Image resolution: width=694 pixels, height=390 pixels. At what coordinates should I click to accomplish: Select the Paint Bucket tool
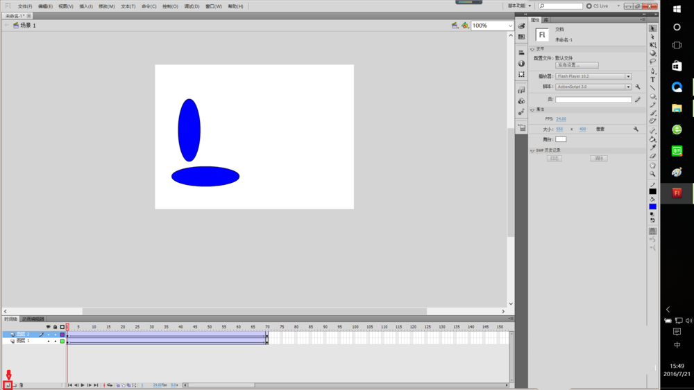click(x=652, y=139)
